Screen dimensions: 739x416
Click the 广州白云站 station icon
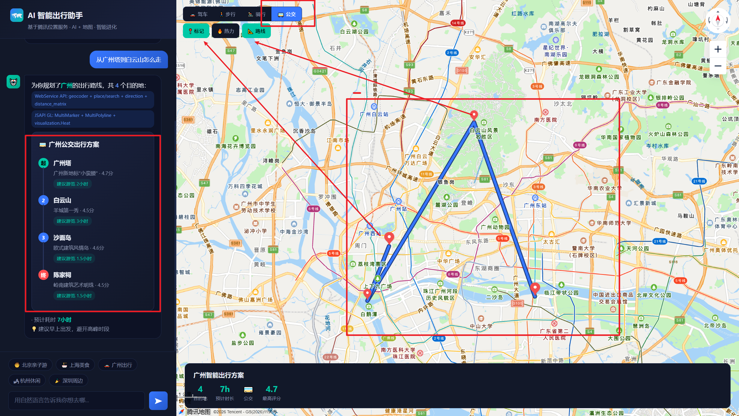(374, 106)
